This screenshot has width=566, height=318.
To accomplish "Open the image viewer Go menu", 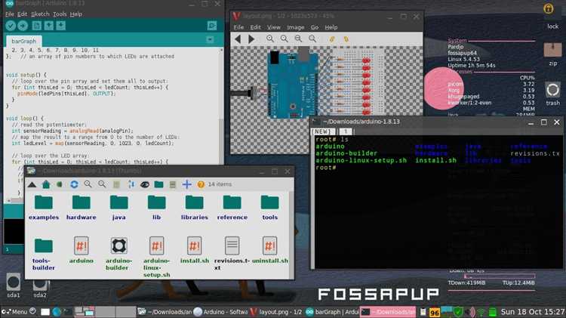I will point(315,27).
